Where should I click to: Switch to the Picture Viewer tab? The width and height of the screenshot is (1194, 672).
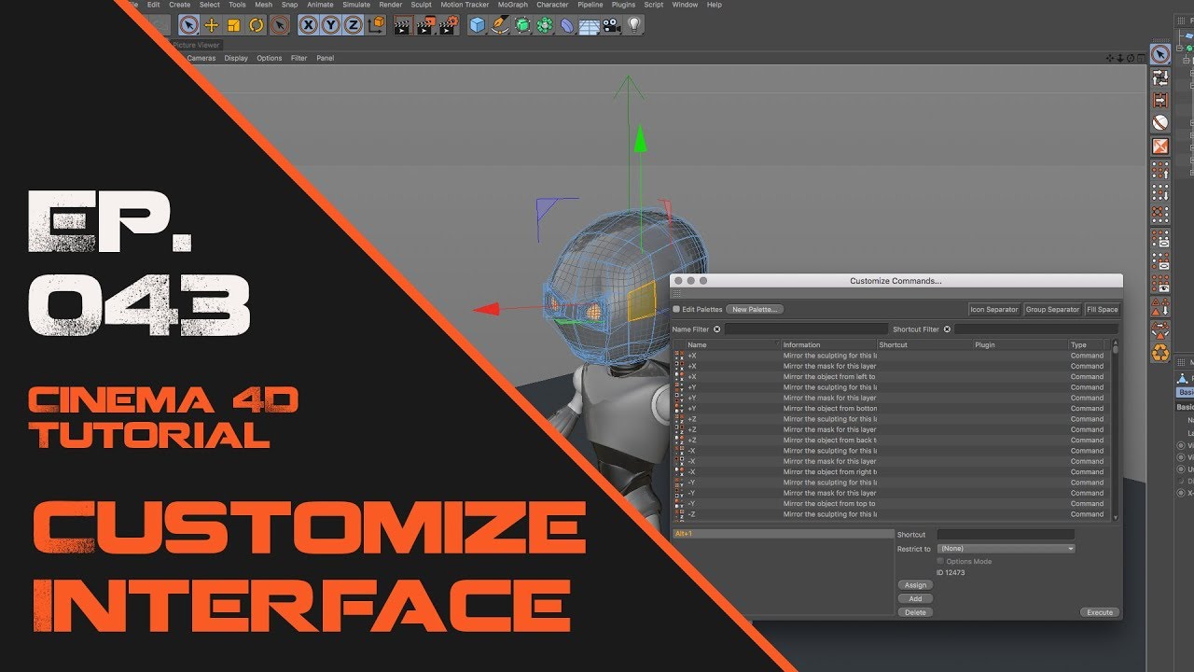coord(196,45)
